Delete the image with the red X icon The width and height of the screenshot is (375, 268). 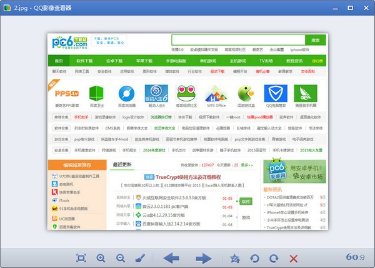coord(293,258)
